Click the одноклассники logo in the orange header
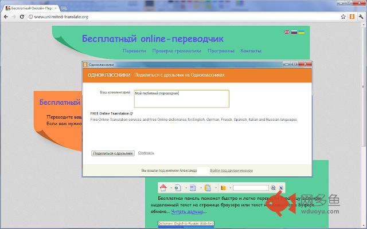 point(109,75)
